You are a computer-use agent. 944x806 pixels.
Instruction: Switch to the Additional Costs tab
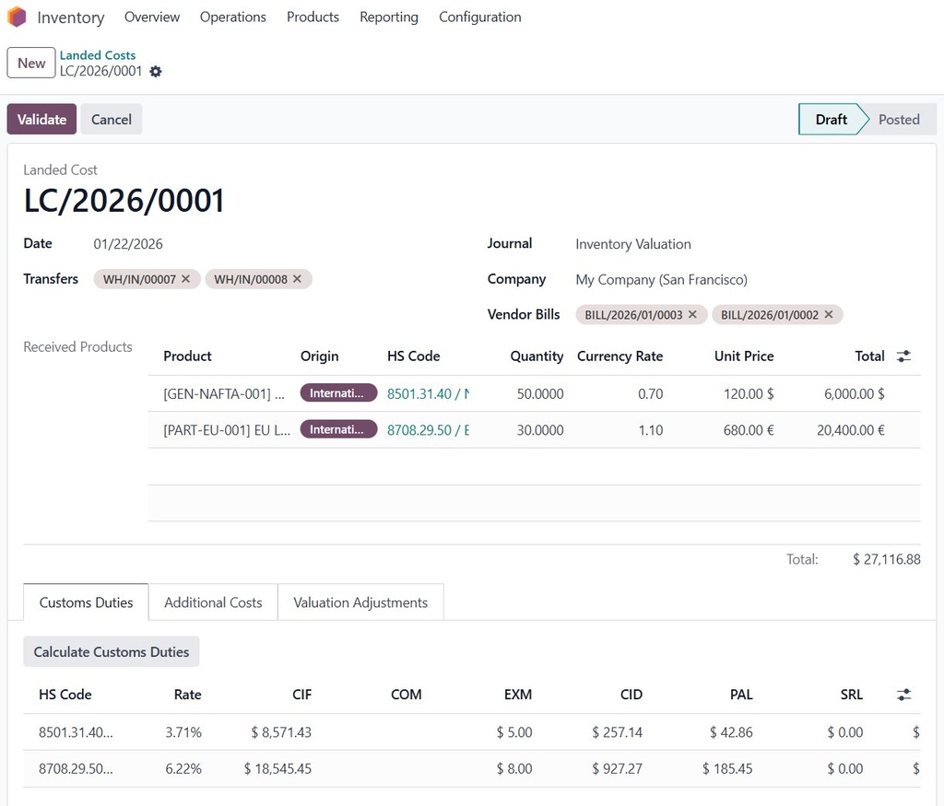[213, 602]
